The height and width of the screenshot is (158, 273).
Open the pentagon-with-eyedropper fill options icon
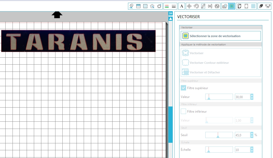coord(152,6)
